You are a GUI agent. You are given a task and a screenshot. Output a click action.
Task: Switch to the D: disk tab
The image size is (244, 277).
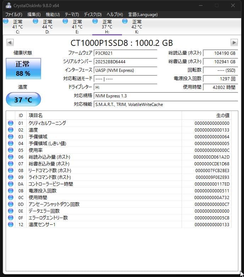click(x=48, y=27)
